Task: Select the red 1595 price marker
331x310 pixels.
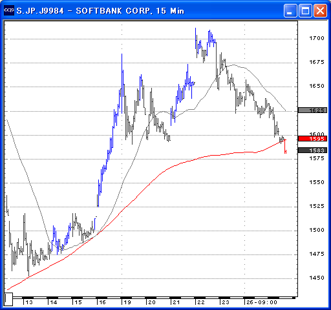Action: pos(312,139)
